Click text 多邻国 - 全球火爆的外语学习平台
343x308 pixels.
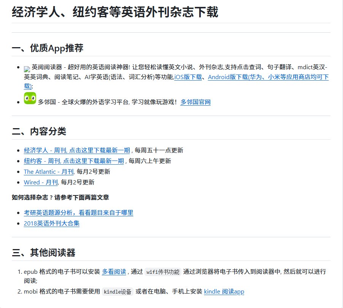83,102
